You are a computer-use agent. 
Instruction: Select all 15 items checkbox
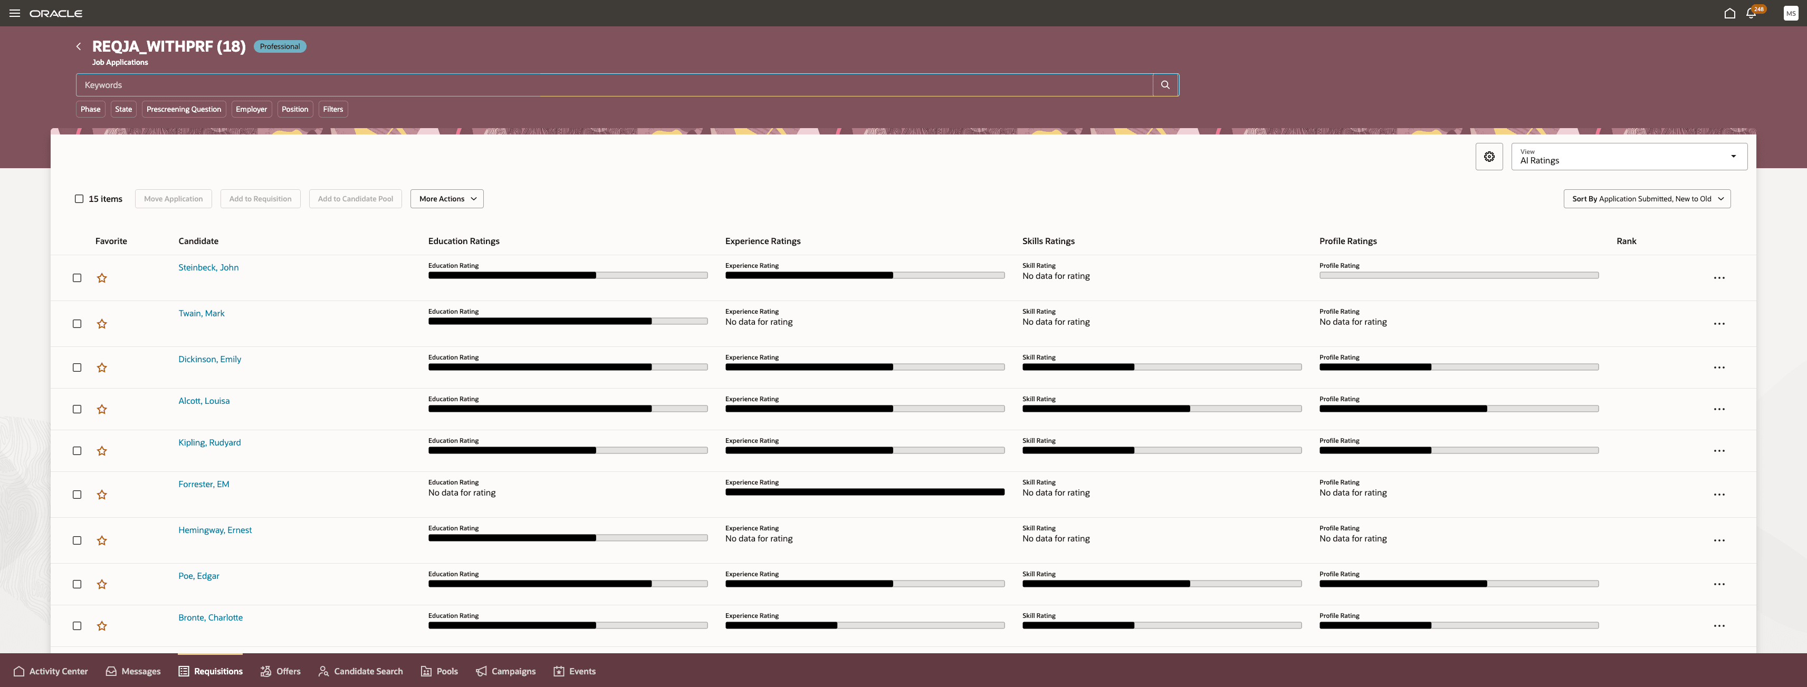[x=79, y=199]
